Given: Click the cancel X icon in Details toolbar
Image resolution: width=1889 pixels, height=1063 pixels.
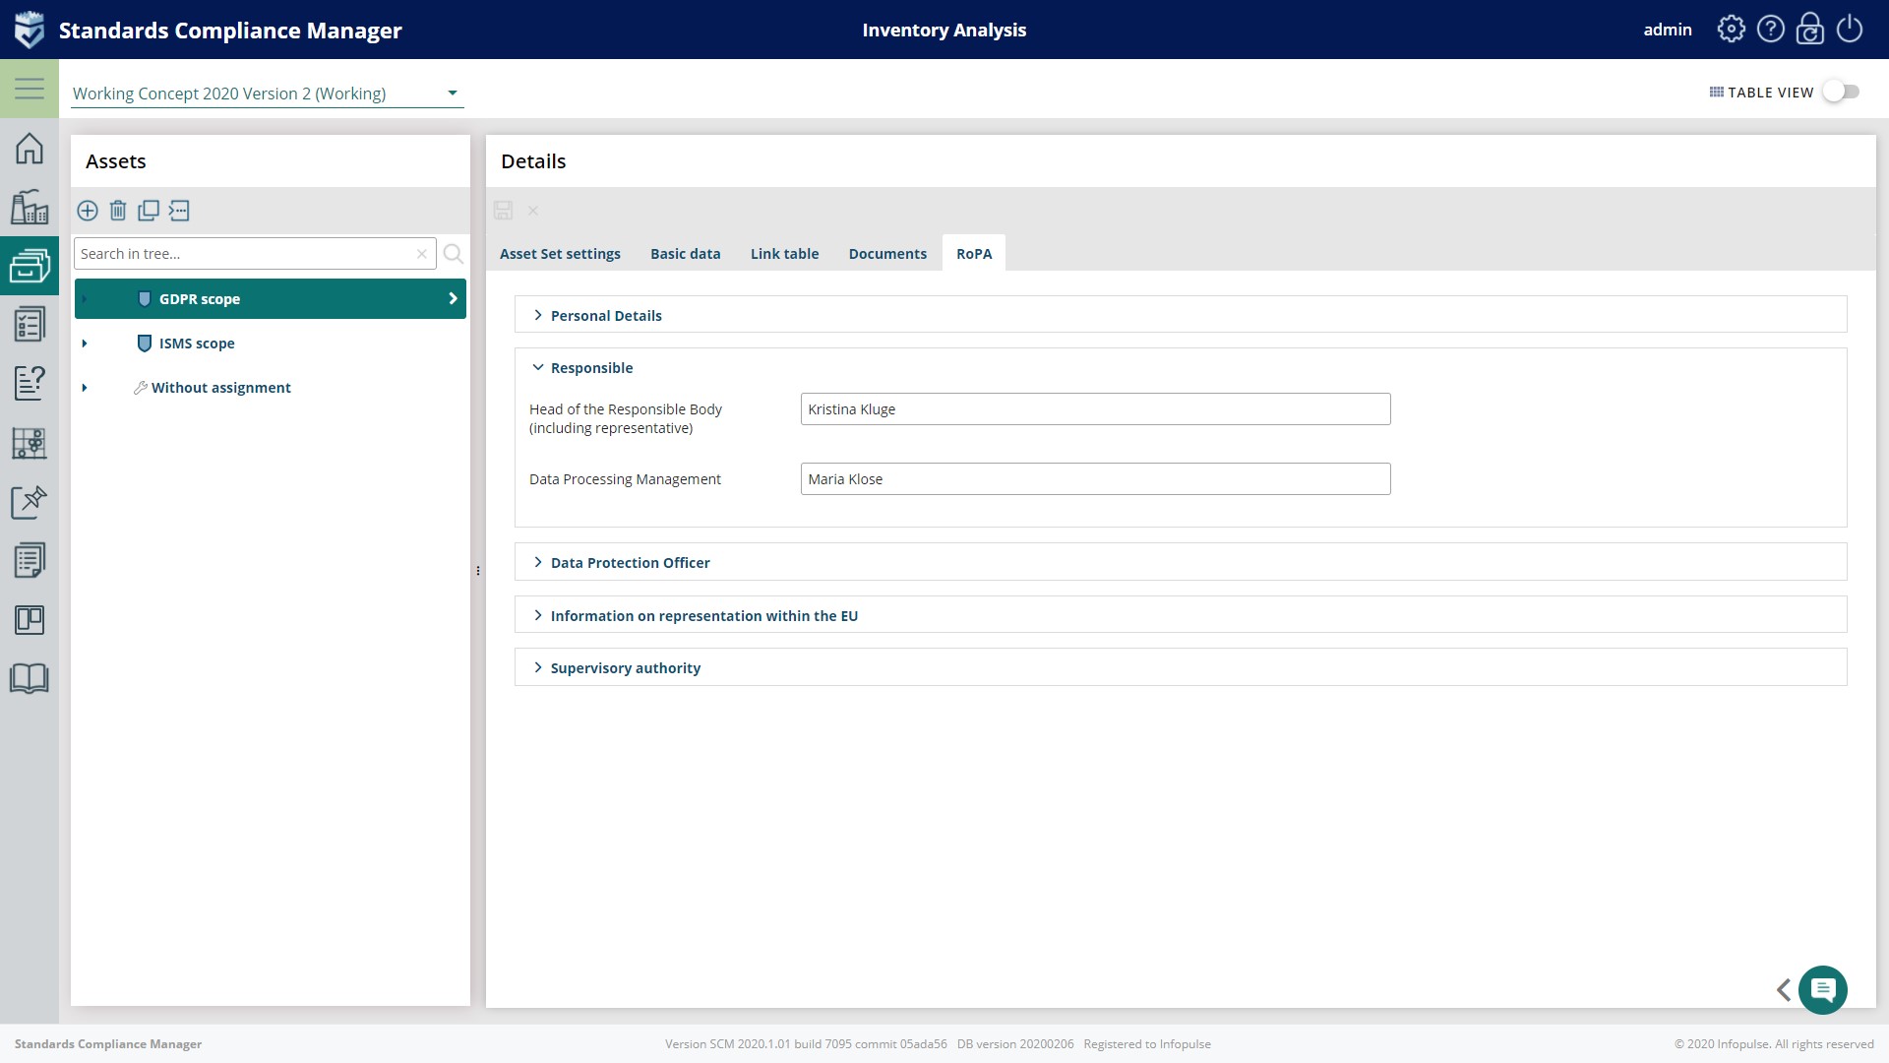Looking at the screenshot, I should click(533, 211).
